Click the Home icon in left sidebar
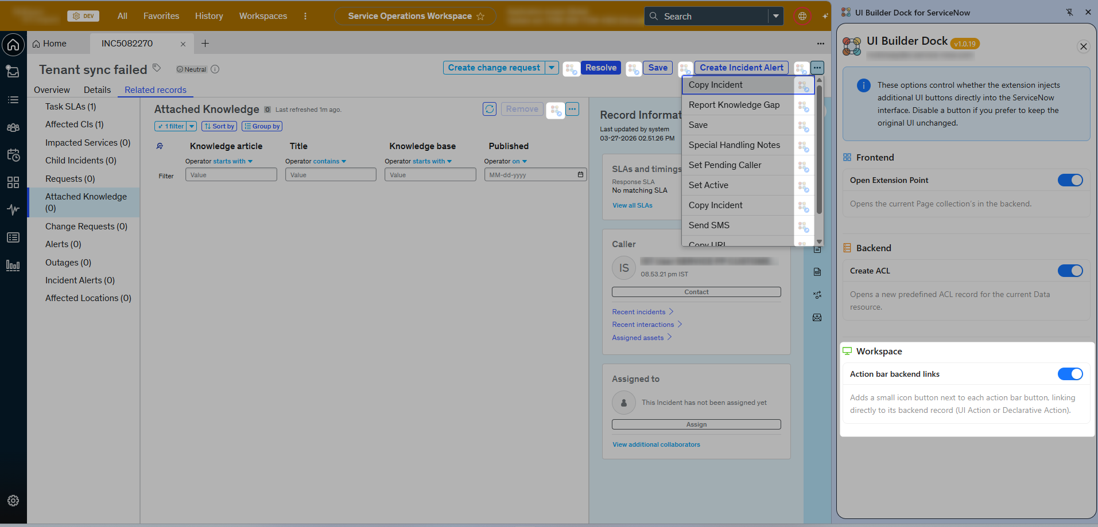Viewport: 1098px width, 527px height. point(13,45)
